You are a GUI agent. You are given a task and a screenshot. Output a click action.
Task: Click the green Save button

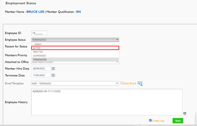[178, 120]
